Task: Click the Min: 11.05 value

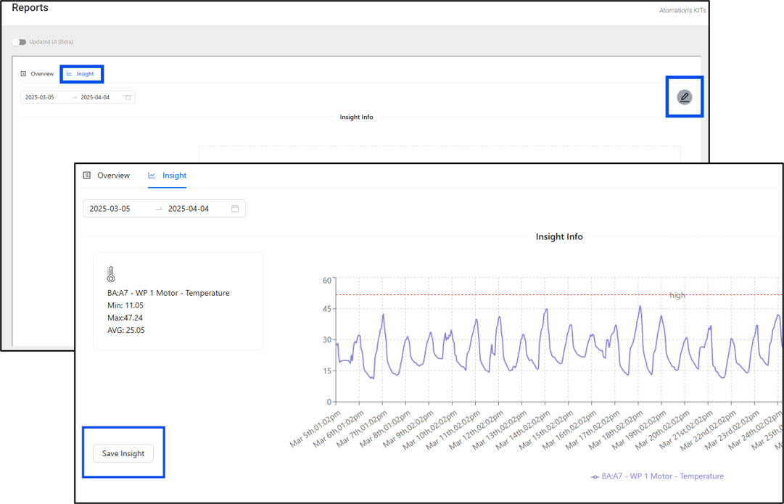Action: (125, 305)
